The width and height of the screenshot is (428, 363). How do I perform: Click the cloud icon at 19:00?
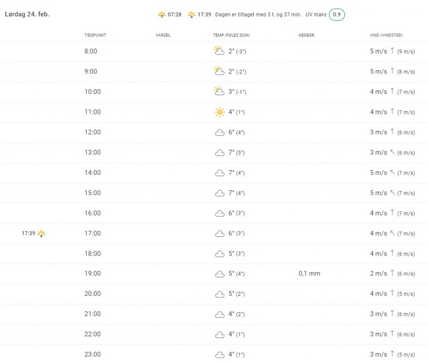pyautogui.click(x=220, y=274)
